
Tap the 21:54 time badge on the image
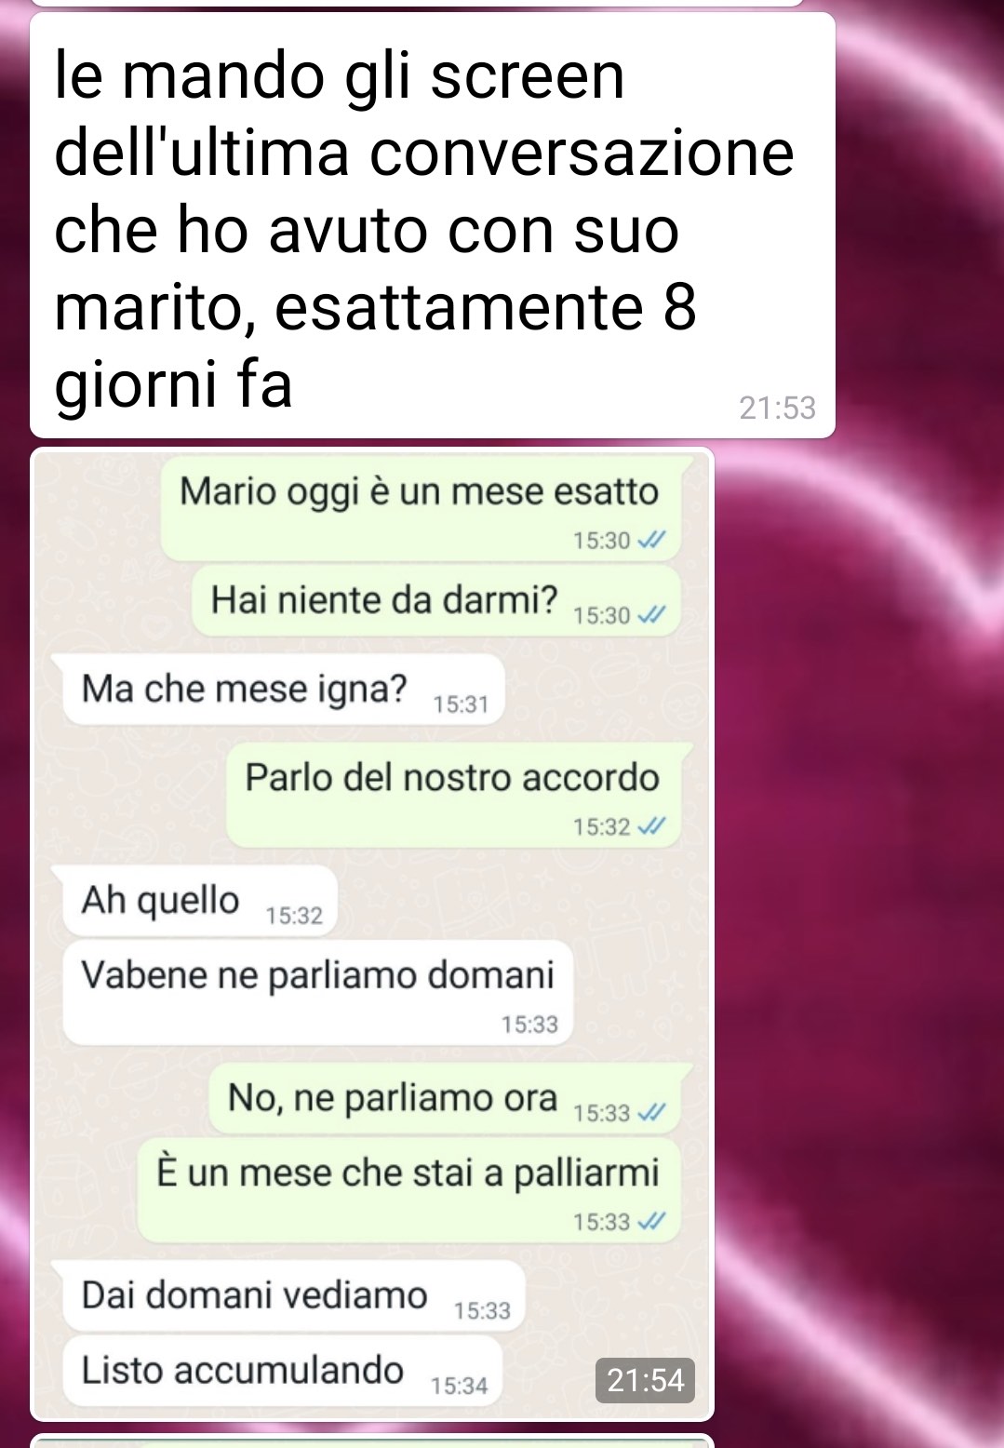tap(645, 1379)
